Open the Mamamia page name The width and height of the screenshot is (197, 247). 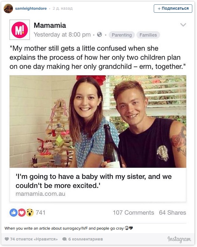tap(50, 25)
